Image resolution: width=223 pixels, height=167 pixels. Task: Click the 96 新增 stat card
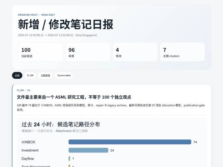point(88,52)
